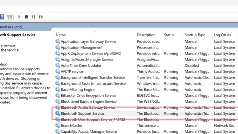238x134 pixels.
Task: Click Running status of AppX Deployment Service
Action: click(171, 54)
